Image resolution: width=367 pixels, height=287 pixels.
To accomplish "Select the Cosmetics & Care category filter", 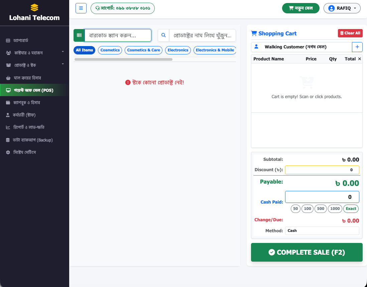I will click(x=143, y=50).
